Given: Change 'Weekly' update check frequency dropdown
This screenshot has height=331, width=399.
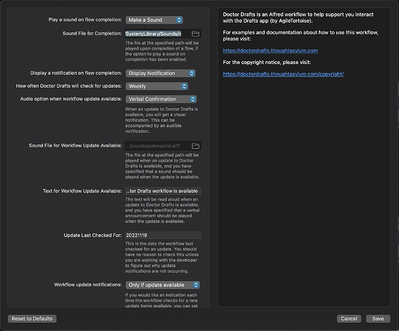Looking at the screenshot, I should (x=157, y=86).
